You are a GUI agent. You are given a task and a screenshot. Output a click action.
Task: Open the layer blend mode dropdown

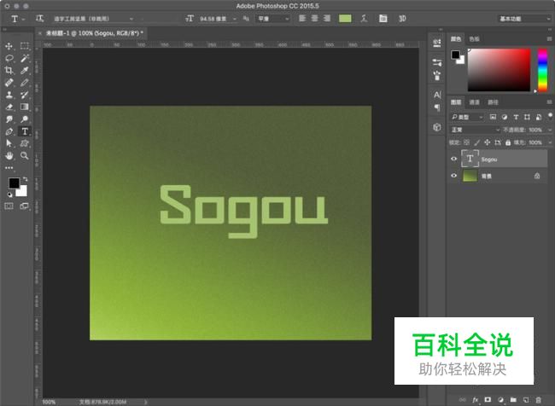click(x=475, y=130)
